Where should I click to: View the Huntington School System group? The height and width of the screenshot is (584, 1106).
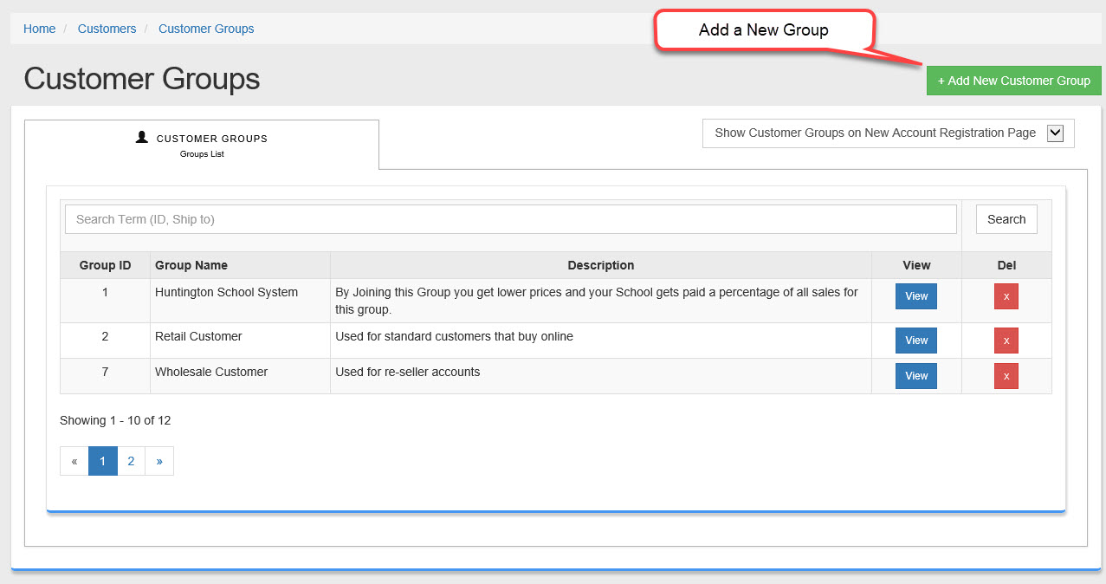point(916,296)
